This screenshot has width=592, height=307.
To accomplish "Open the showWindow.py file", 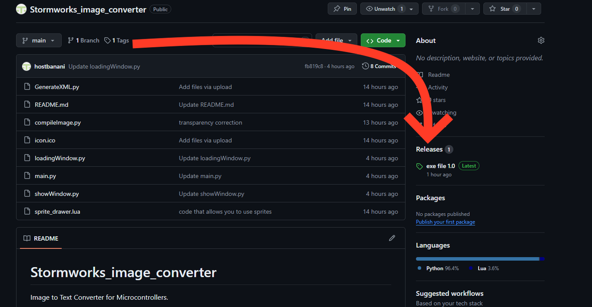I will [57, 194].
